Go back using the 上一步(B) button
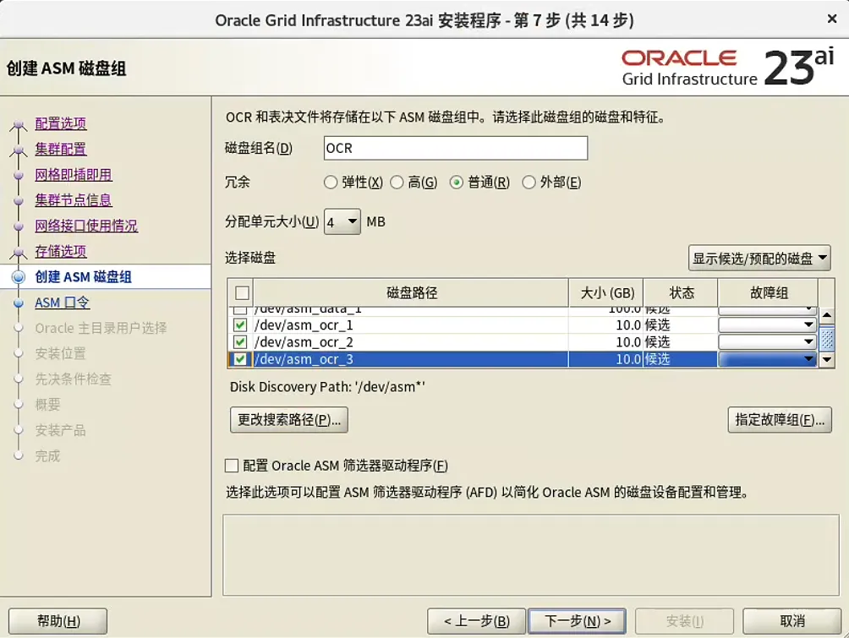This screenshot has height=638, width=849. 476,620
